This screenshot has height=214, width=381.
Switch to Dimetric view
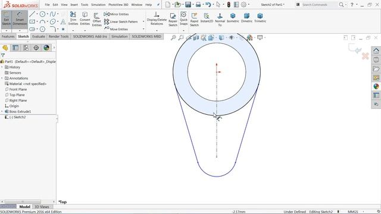(246, 18)
